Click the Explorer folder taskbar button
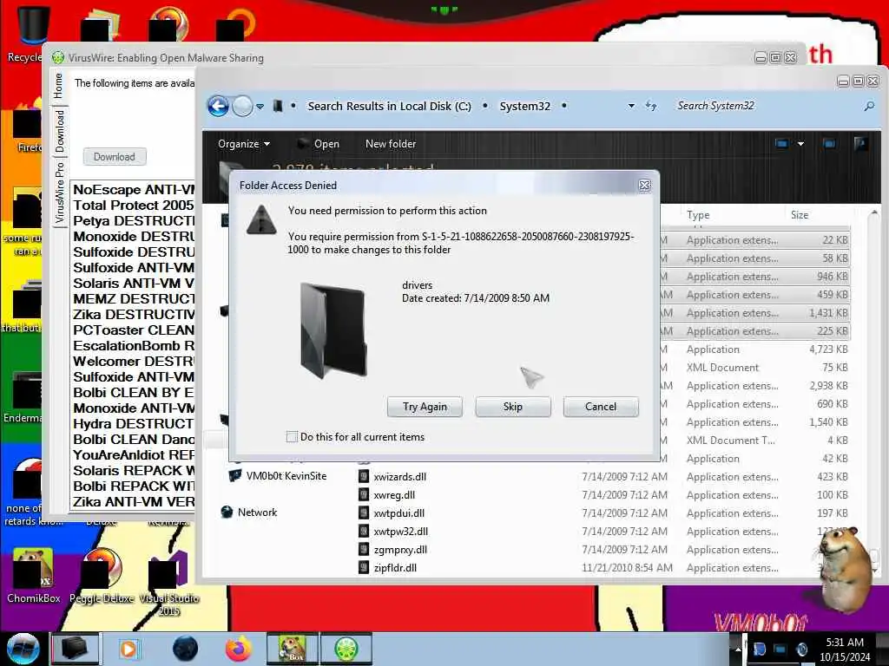 click(75, 649)
